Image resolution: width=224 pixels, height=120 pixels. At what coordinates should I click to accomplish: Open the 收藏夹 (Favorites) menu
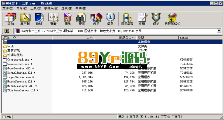tap(49, 8)
